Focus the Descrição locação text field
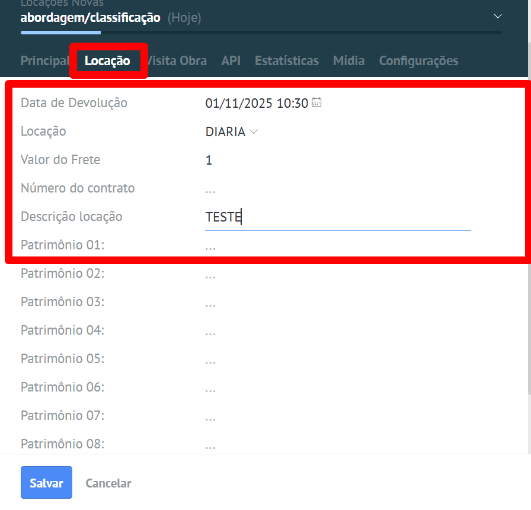Viewport: 531px width, 510px height. [338, 217]
